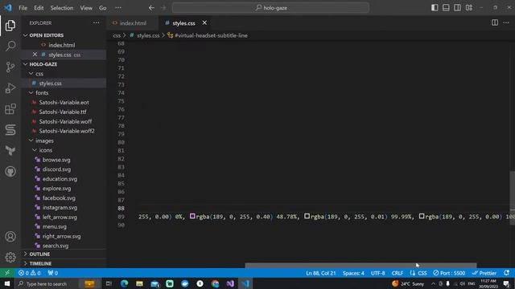The image size is (515, 289).
Task: Open the Customize Layout icon
Action: 469,7
